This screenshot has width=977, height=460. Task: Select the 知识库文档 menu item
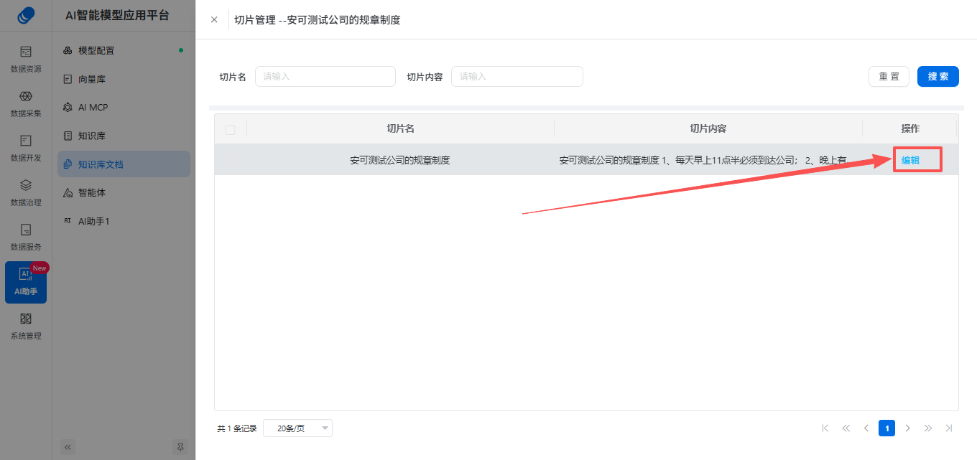pos(124,164)
